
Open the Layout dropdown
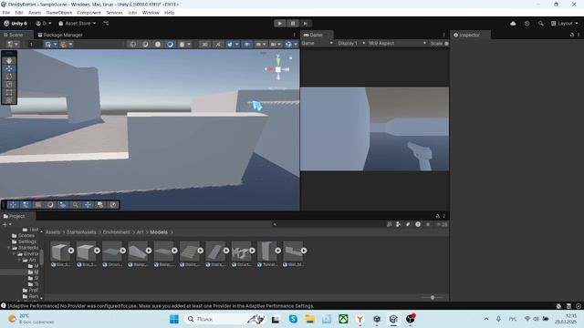565,24
